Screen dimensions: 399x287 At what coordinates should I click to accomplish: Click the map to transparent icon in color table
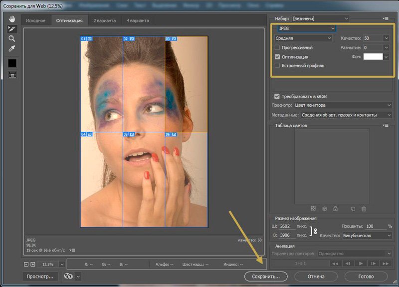(313, 209)
